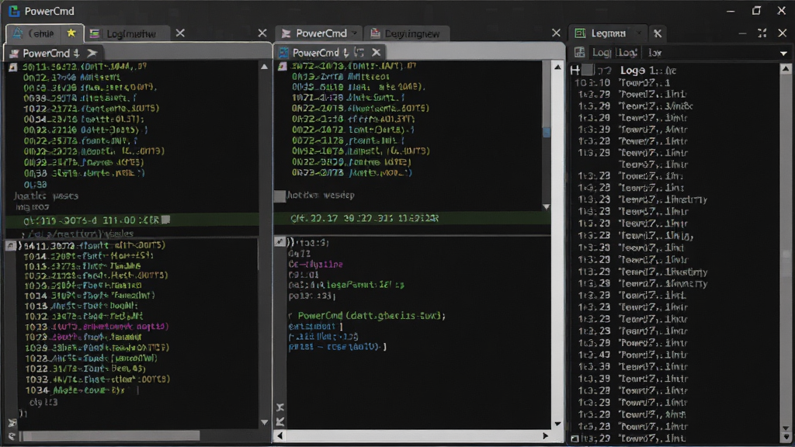
Task: Click the pin icon on the left PowerCmd sub-tab
Action: tap(76, 53)
